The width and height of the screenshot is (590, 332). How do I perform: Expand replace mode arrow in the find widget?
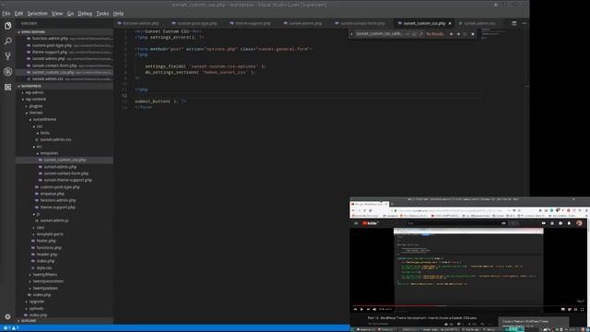[352, 34]
